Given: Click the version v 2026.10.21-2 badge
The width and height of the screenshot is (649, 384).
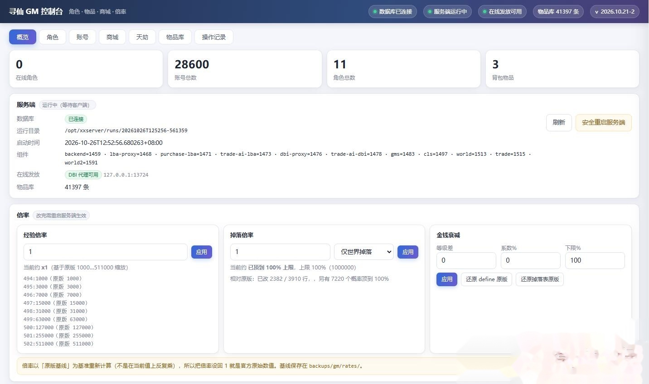Looking at the screenshot, I should click(615, 12).
